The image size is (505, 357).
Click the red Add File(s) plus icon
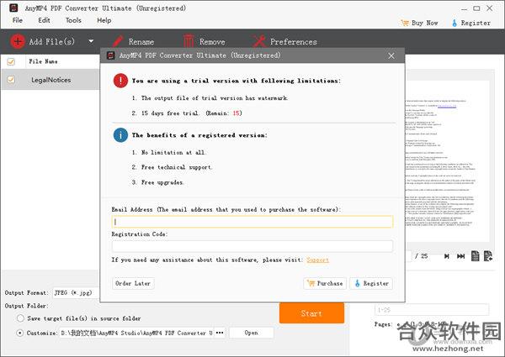18,41
